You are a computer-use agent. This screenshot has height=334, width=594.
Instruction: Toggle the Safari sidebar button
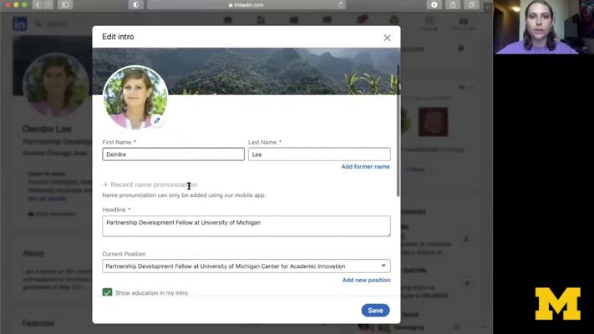tap(65, 5)
